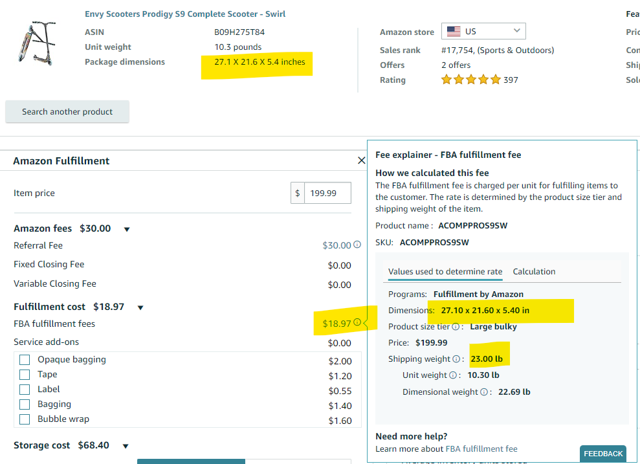This screenshot has height=464, width=640.
Task: Click the FBA fulfillment fees info icon
Action: pyautogui.click(x=357, y=322)
